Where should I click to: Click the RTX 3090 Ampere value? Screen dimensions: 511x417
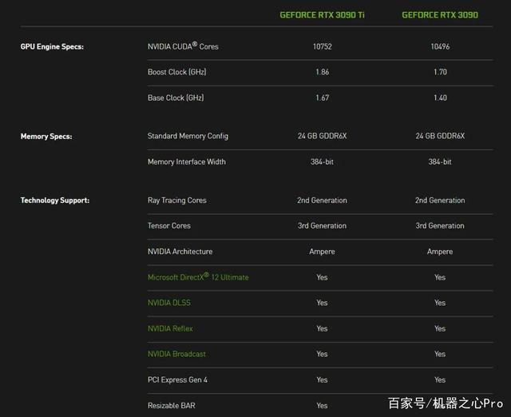(440, 252)
